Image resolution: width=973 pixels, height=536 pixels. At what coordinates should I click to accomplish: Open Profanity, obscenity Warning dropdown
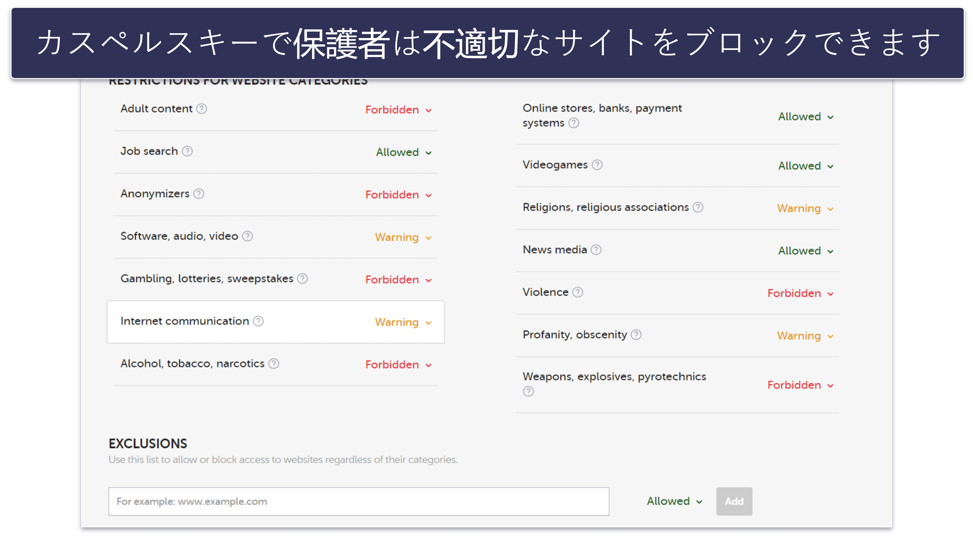806,336
